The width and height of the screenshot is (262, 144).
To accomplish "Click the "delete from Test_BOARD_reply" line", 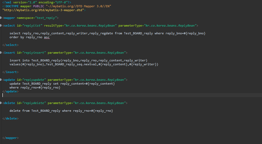I will click(61, 111).
